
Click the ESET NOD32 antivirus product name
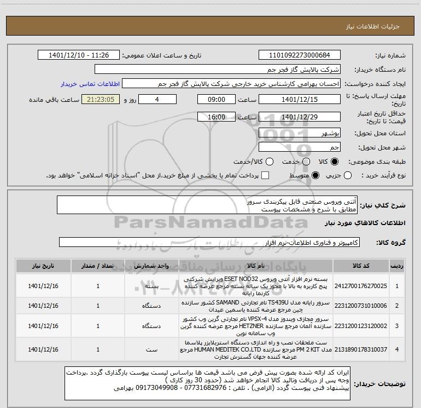pyautogui.click(x=256, y=286)
